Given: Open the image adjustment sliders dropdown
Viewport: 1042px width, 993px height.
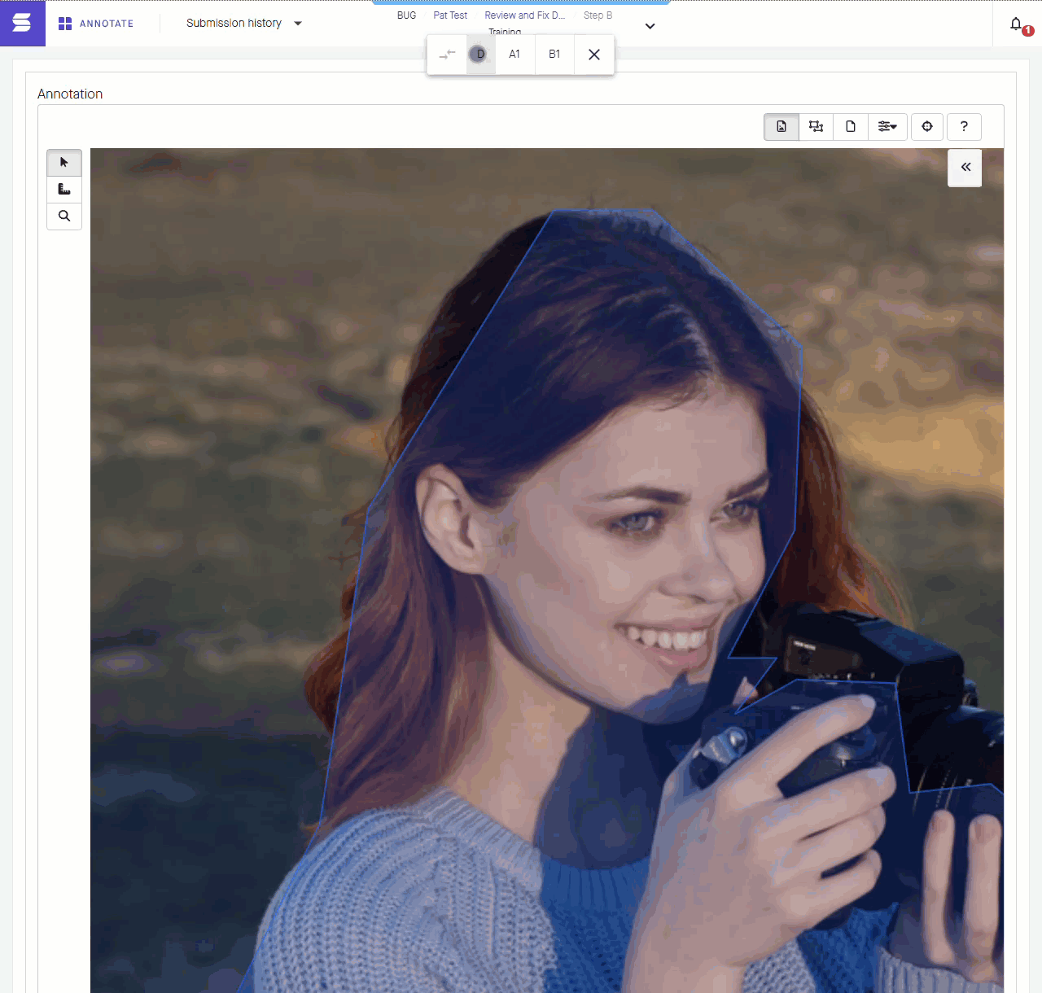Looking at the screenshot, I should click(887, 127).
